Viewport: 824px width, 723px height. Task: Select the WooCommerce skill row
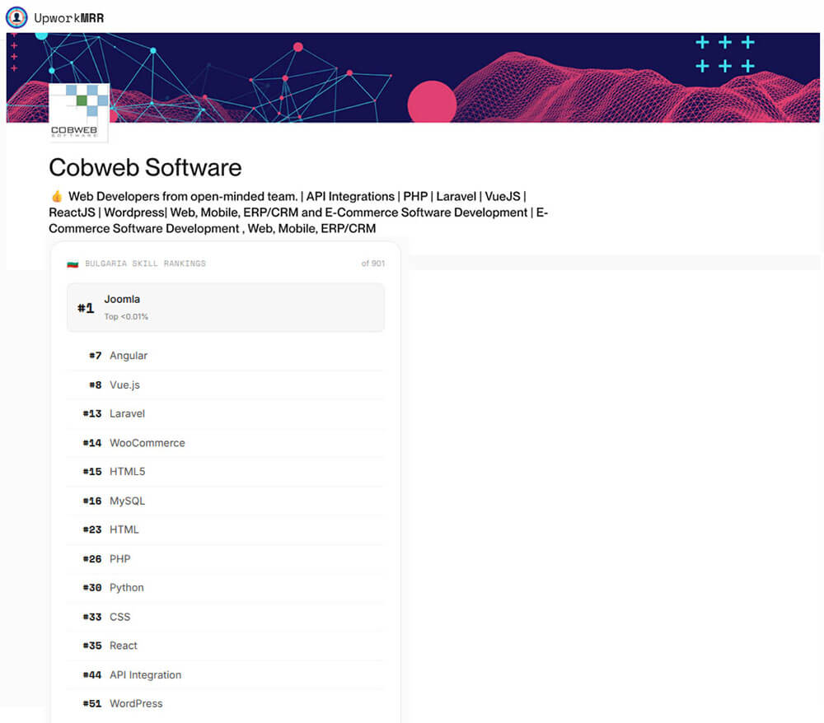pyautogui.click(x=226, y=443)
